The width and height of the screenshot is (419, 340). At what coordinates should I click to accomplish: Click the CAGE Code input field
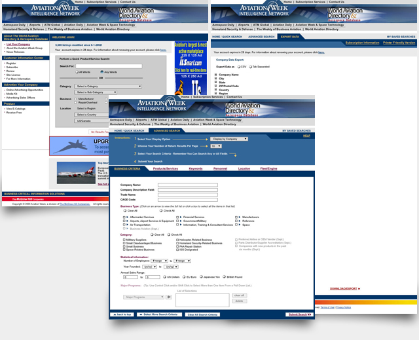pos(188,200)
